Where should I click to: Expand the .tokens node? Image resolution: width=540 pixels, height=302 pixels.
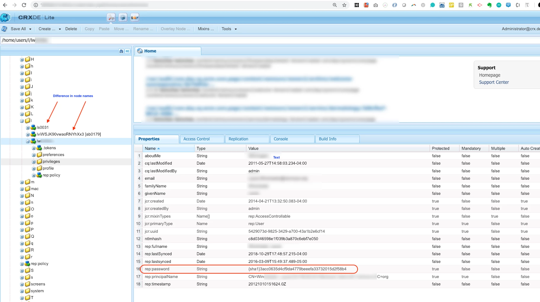(34, 148)
